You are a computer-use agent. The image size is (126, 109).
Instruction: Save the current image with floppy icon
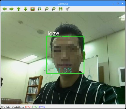coord(60,9)
